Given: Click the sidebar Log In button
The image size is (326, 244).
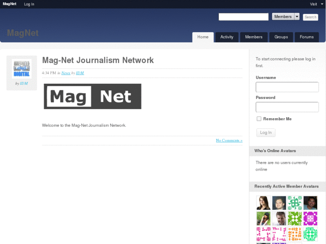Looking at the screenshot, I should tap(266, 133).
